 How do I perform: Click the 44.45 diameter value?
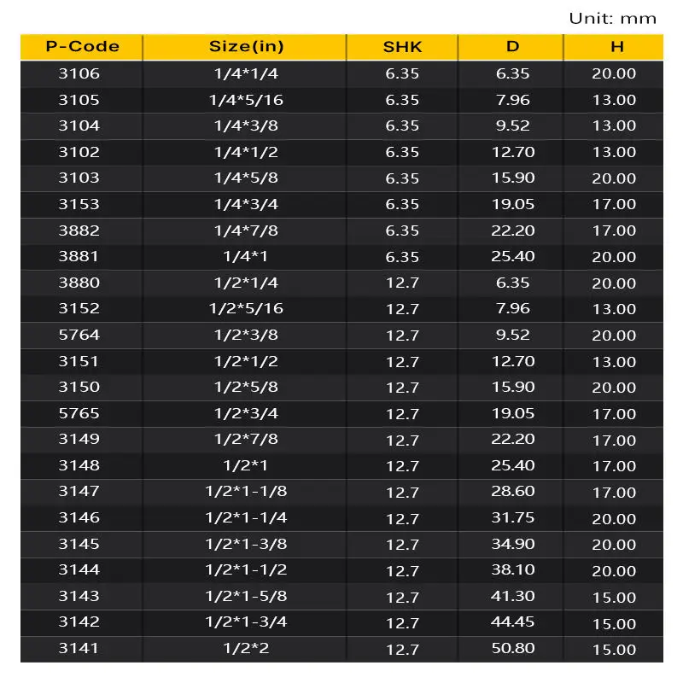[x=513, y=622]
